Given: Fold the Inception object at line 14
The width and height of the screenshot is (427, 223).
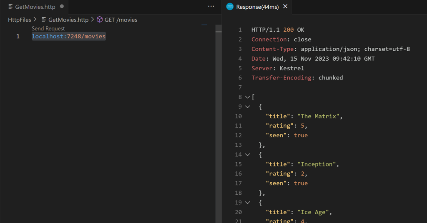Looking at the screenshot, I should 248,154.
